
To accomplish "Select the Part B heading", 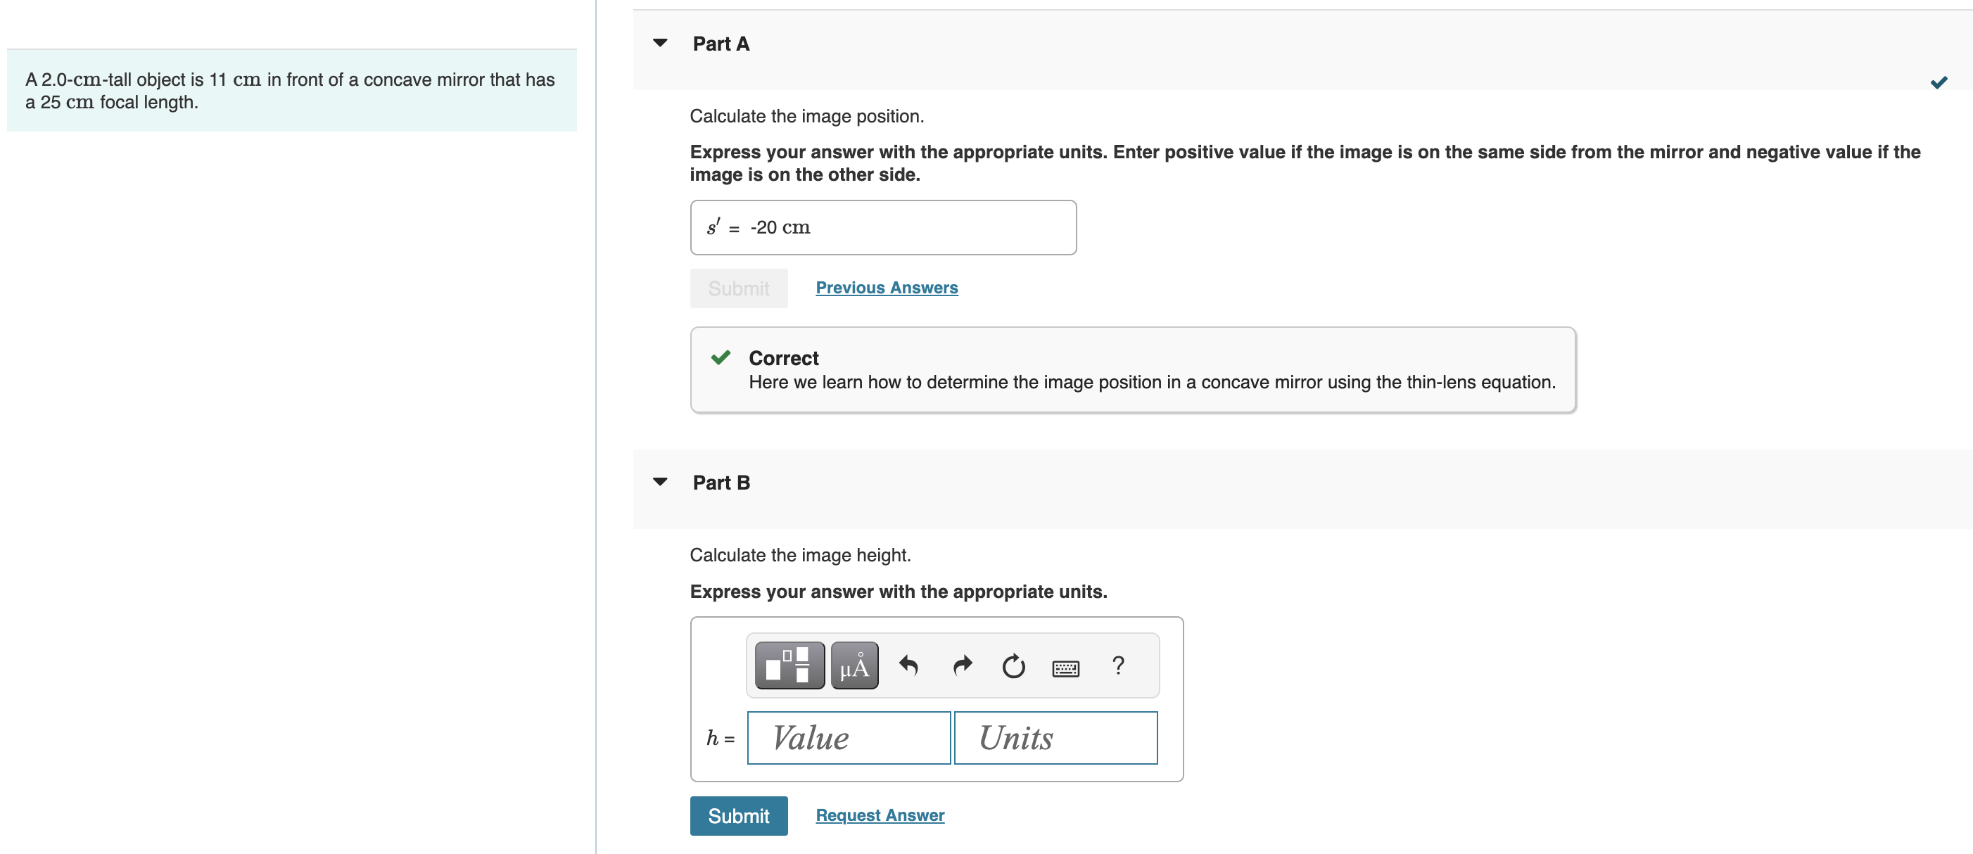I will (x=721, y=483).
